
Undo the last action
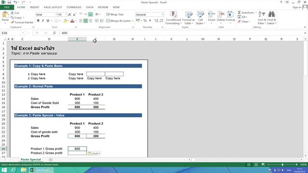click(x=15, y=2)
